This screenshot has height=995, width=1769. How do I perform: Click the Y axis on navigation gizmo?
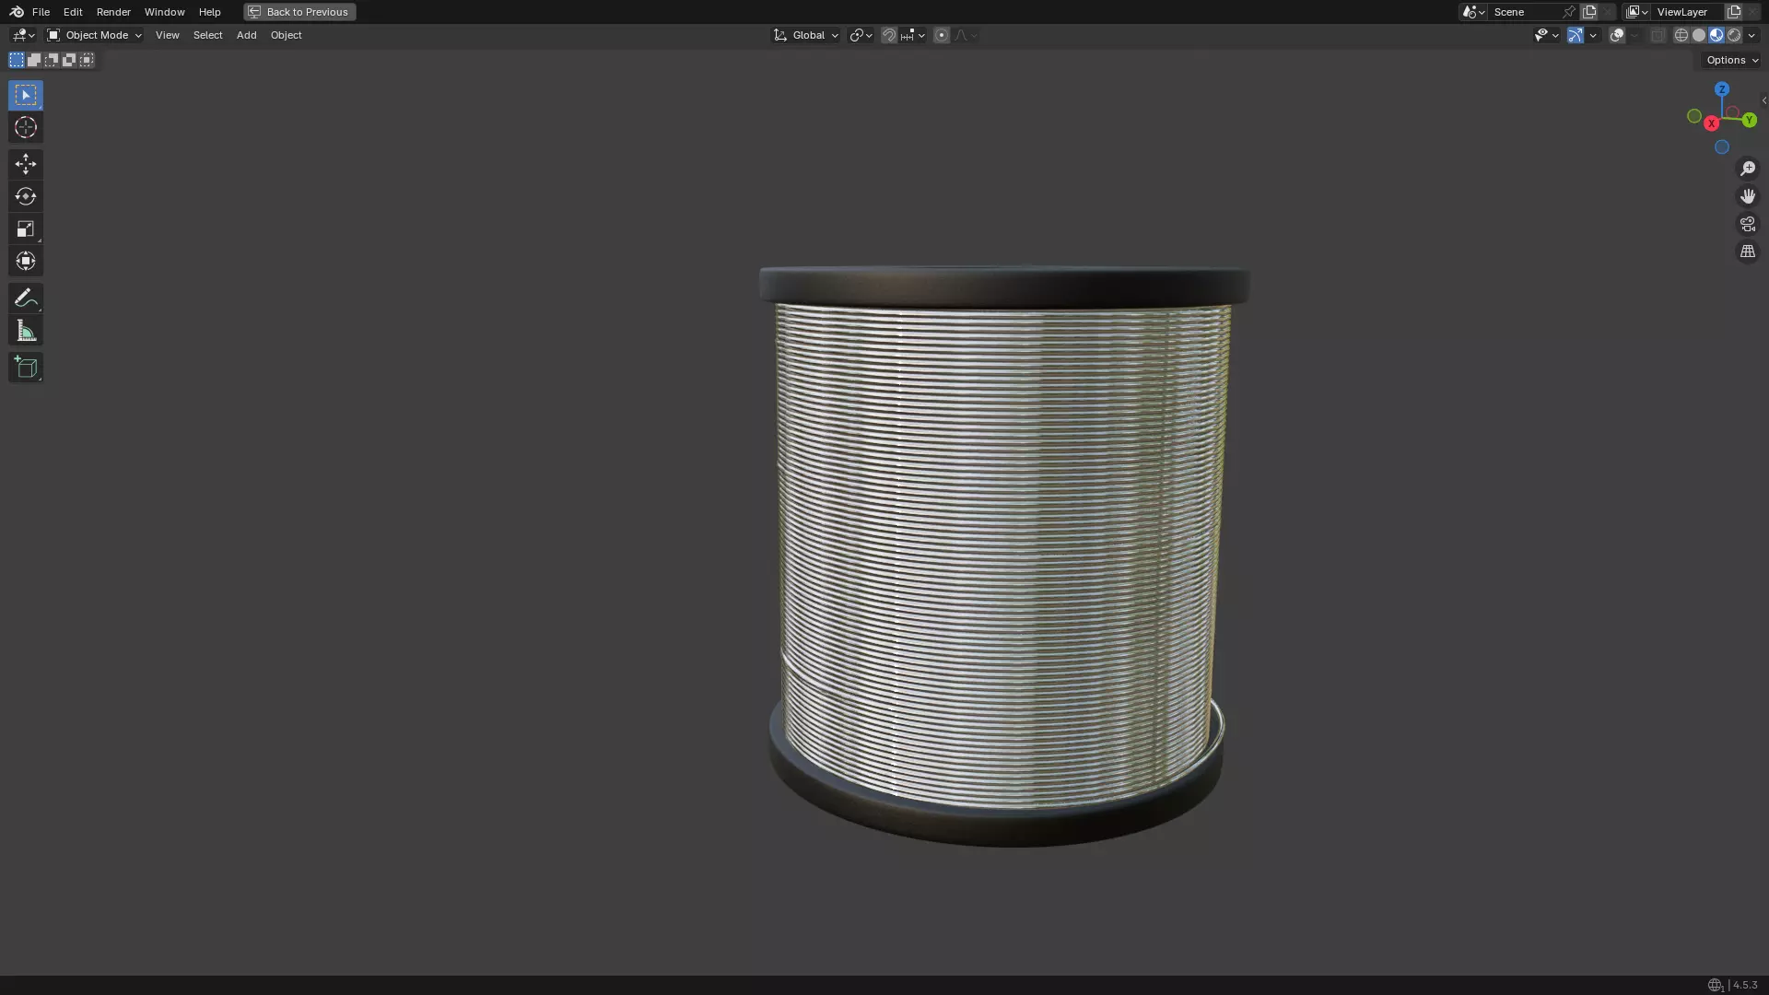tap(1750, 121)
